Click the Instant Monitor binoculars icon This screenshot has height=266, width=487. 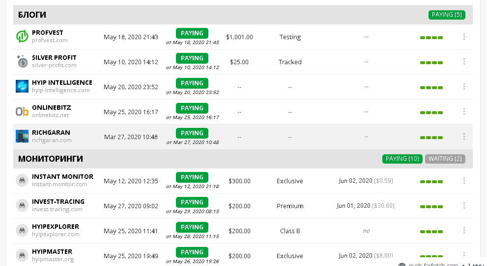click(22, 180)
